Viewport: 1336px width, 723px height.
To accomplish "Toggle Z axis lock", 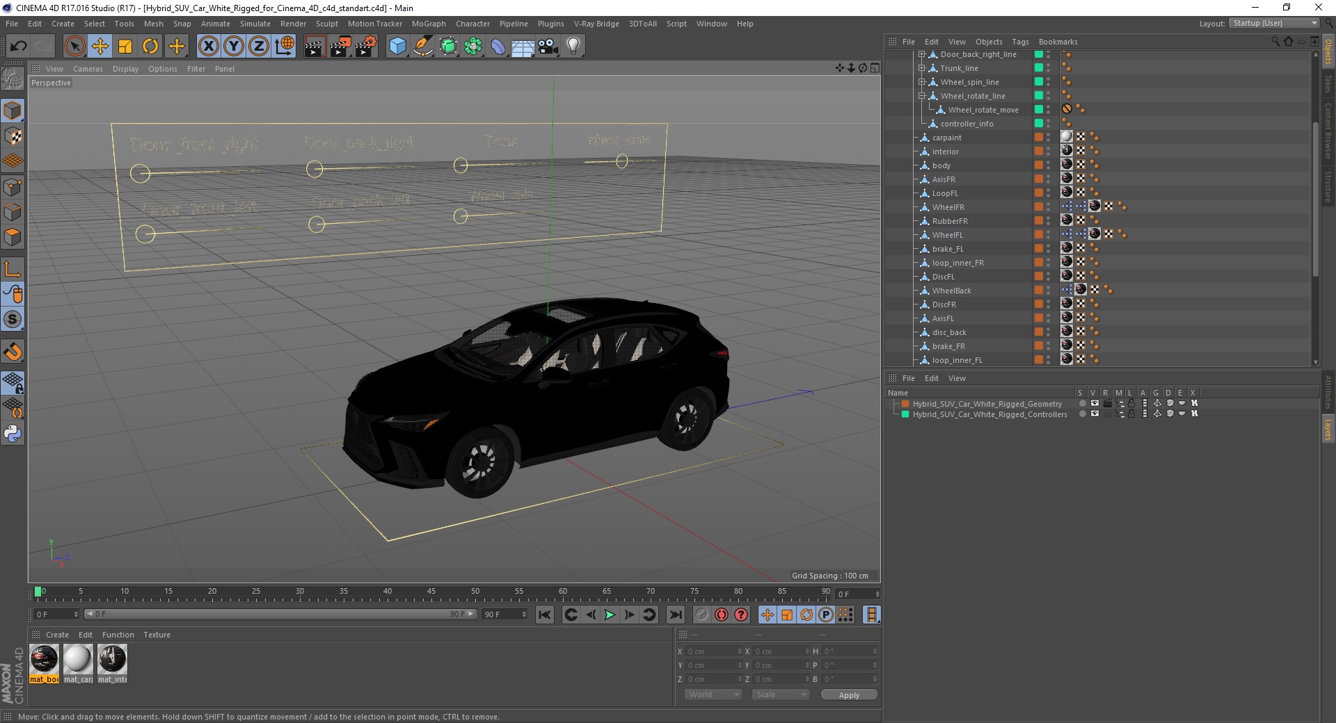I will coord(259,47).
